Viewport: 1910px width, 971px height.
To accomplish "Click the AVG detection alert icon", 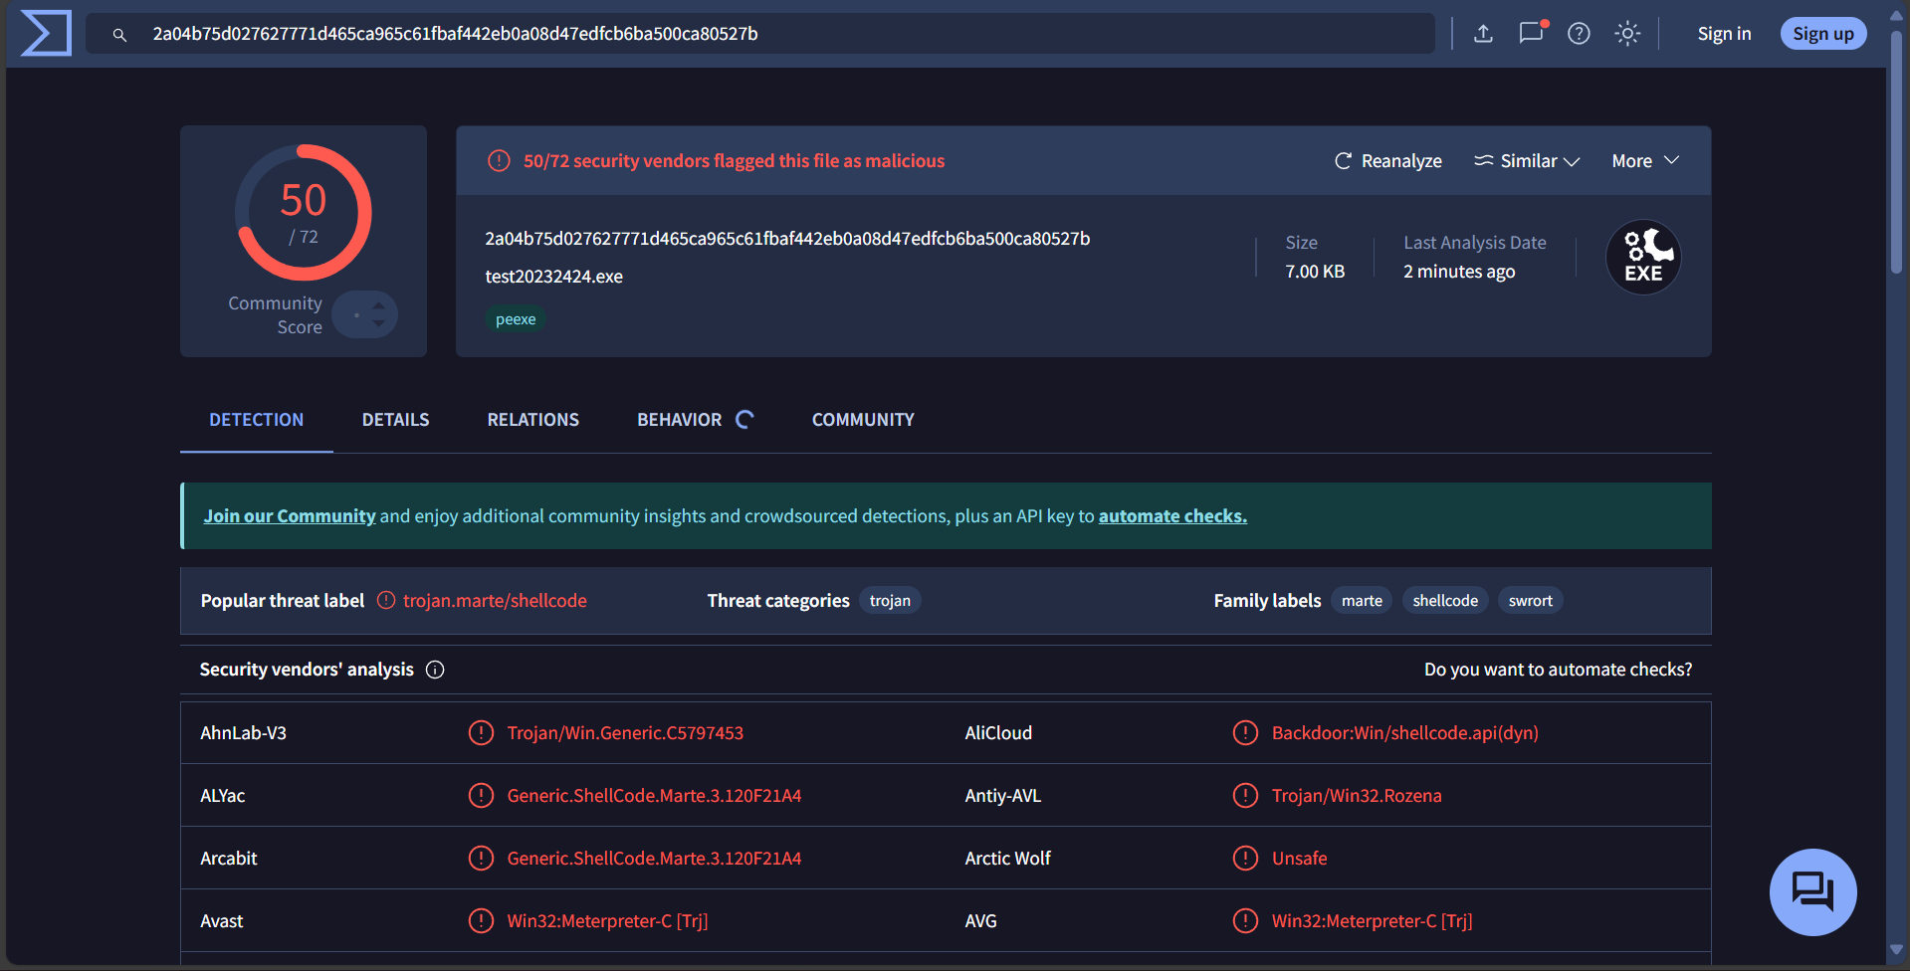I will [1245, 920].
